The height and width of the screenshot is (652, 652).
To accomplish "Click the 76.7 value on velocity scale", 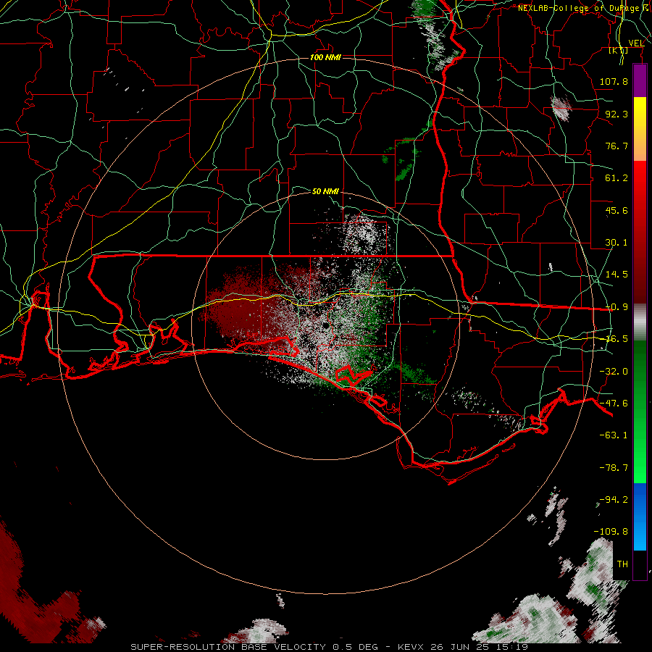I will 617,146.
